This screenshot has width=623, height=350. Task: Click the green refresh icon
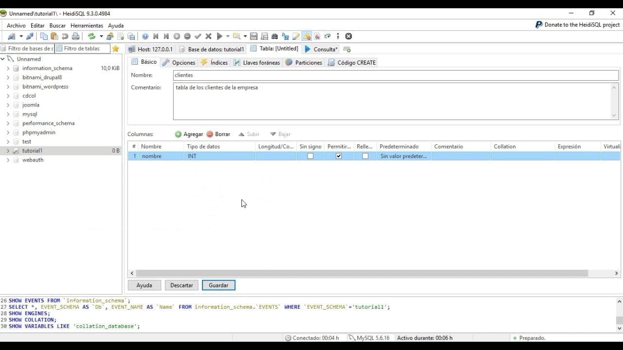[91, 36]
